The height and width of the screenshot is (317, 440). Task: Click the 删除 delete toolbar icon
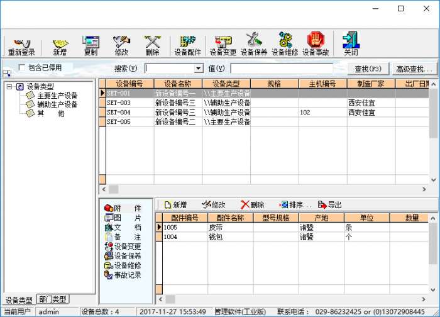152,44
